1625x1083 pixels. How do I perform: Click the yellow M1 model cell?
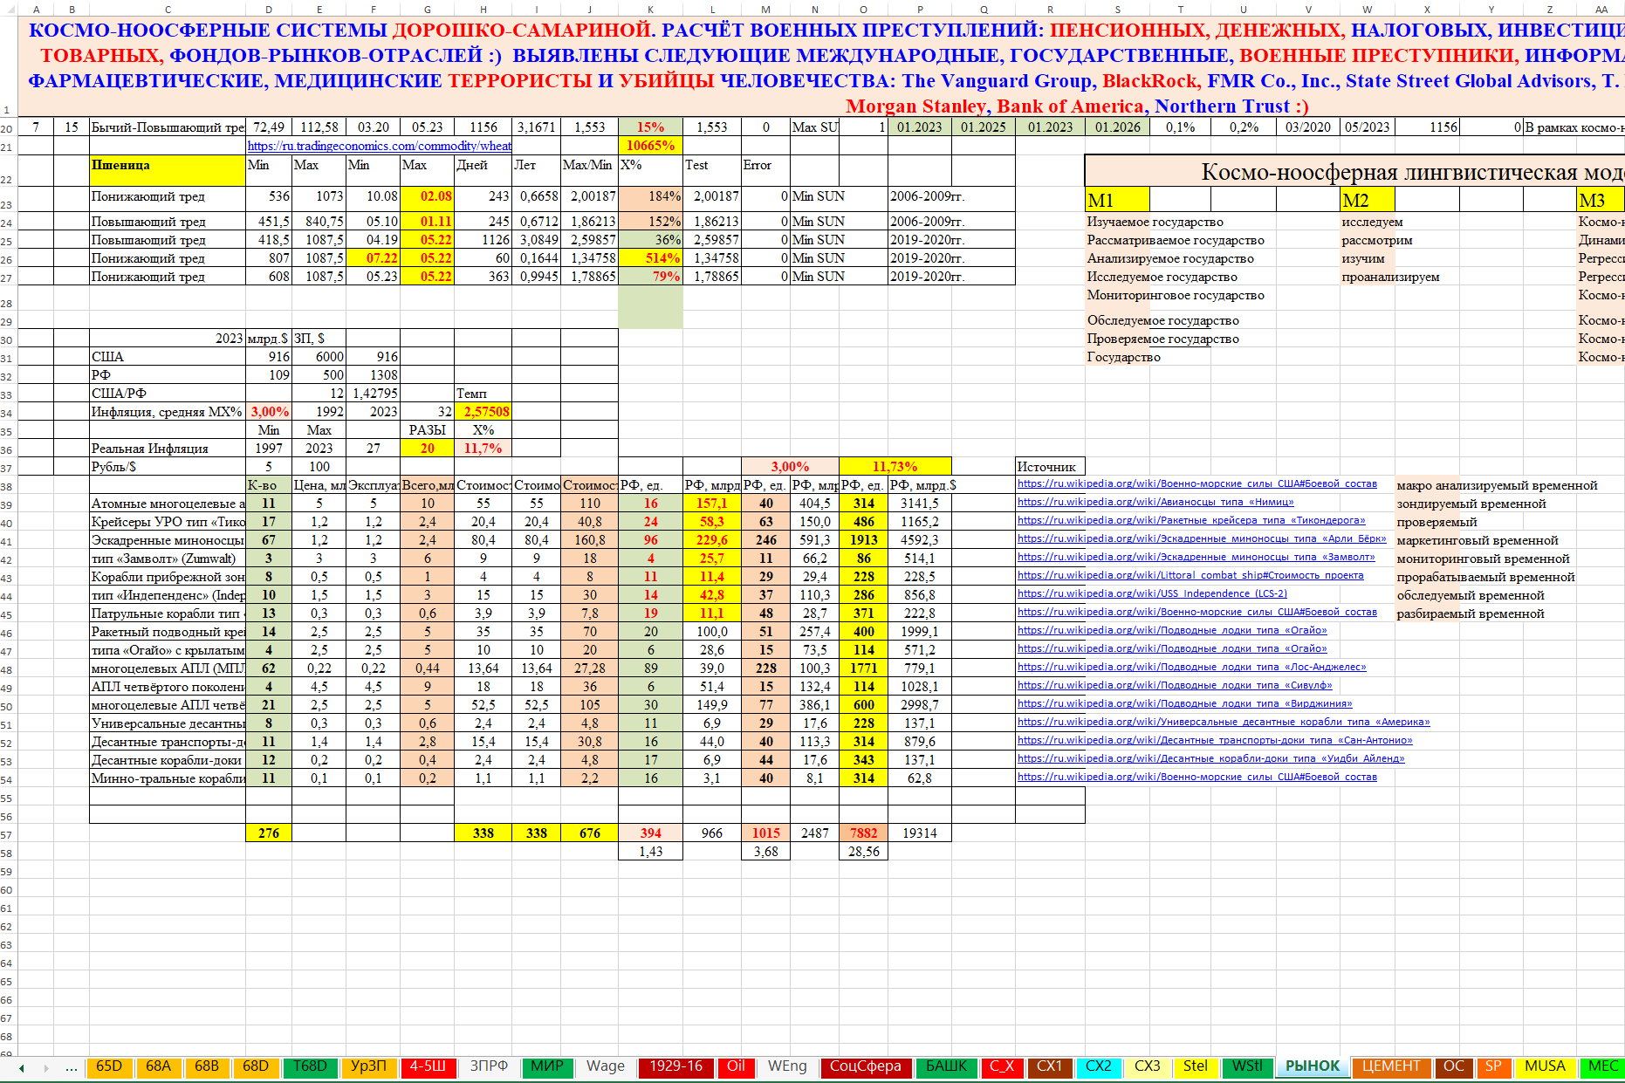pyautogui.click(x=1116, y=201)
